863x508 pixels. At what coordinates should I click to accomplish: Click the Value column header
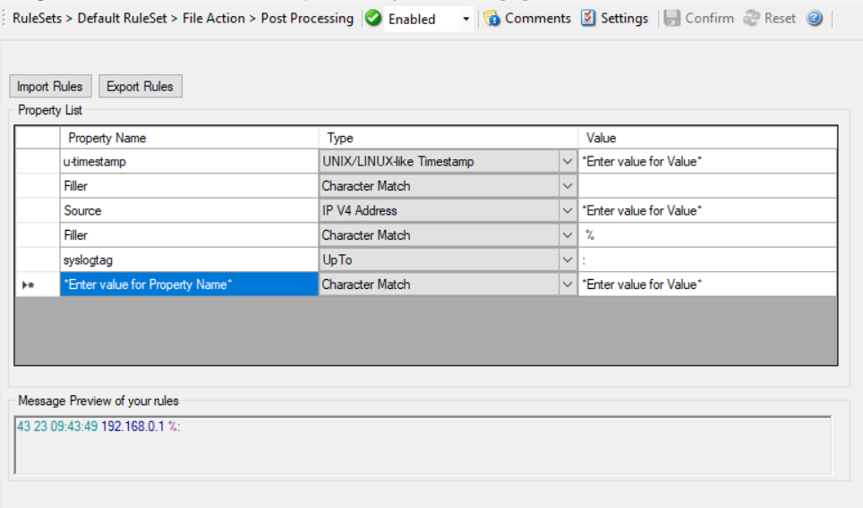pyautogui.click(x=707, y=138)
